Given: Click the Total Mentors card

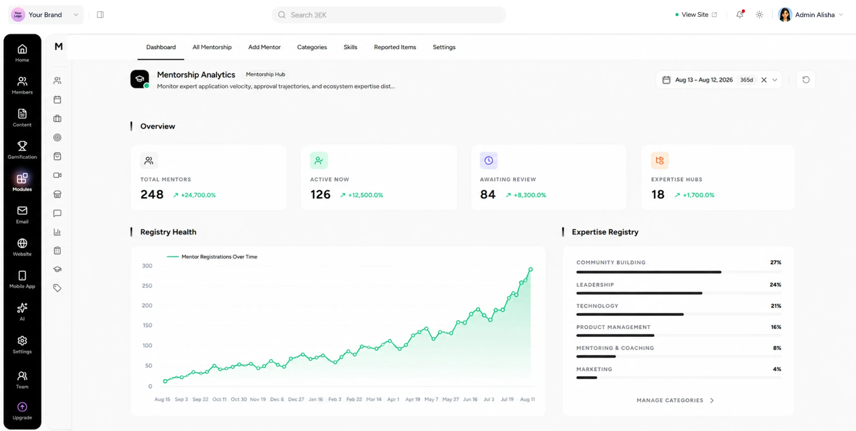Looking at the screenshot, I should pyautogui.click(x=209, y=177).
